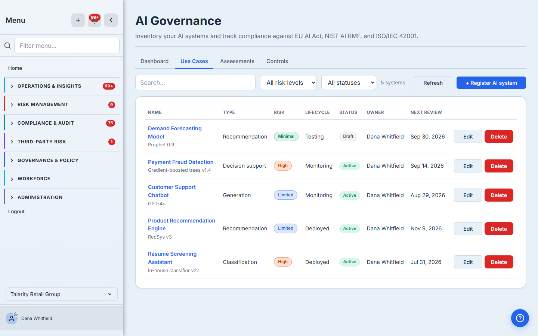Open the Product Recommendation Engine link

[x=182, y=224]
